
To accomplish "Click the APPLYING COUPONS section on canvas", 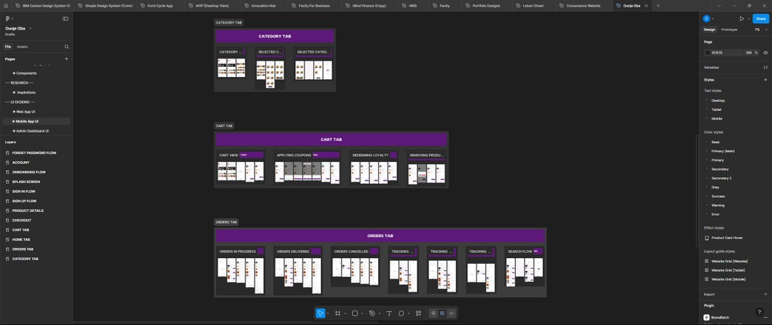I will 307,168.
